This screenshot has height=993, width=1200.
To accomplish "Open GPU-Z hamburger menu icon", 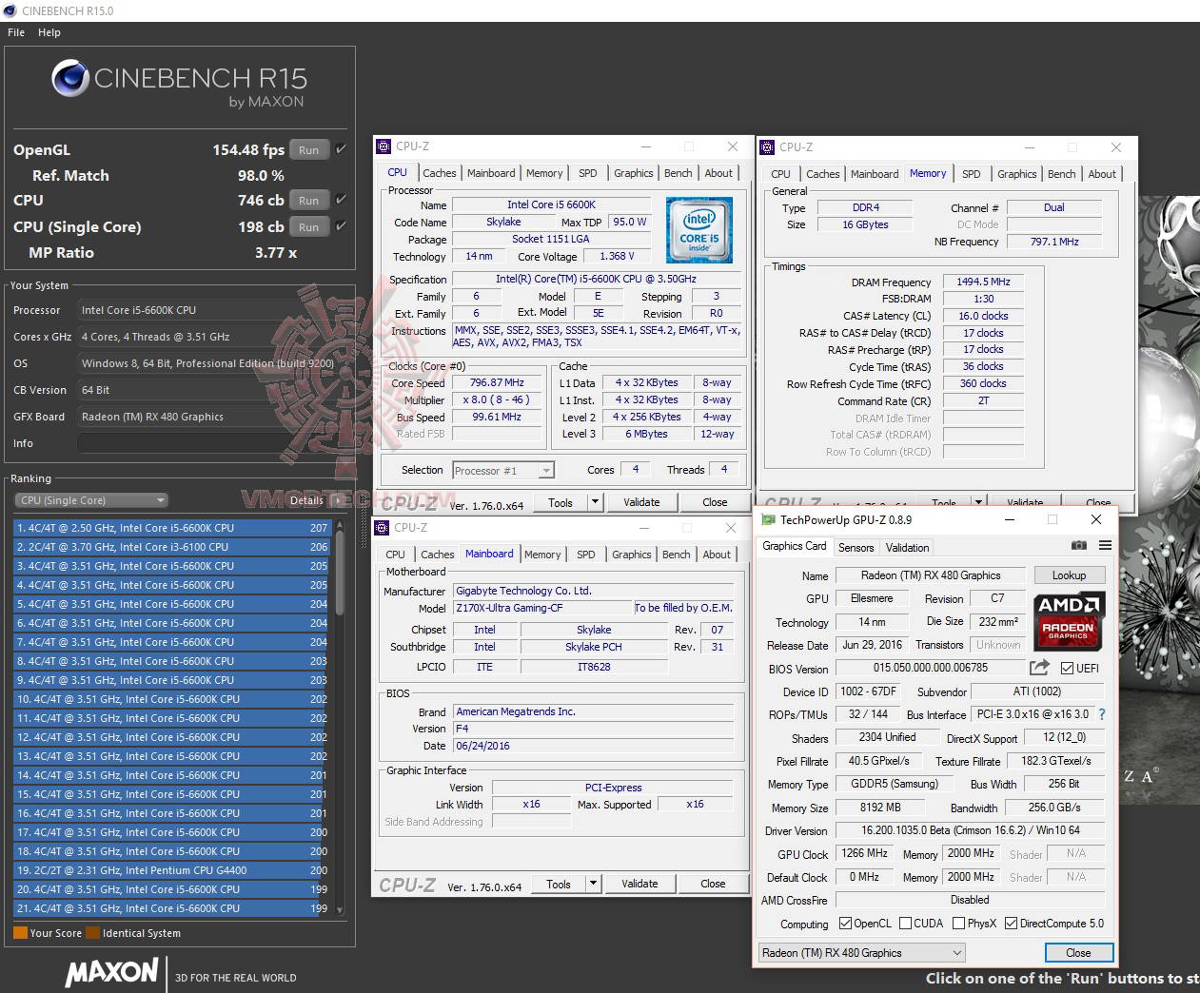I will pyautogui.click(x=1105, y=546).
